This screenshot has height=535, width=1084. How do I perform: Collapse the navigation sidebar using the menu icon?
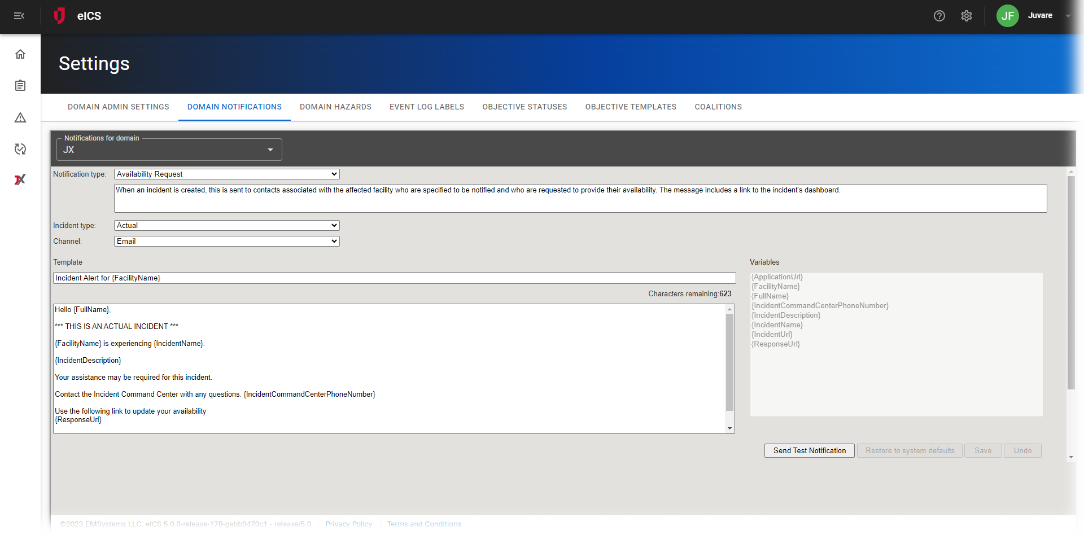(19, 16)
